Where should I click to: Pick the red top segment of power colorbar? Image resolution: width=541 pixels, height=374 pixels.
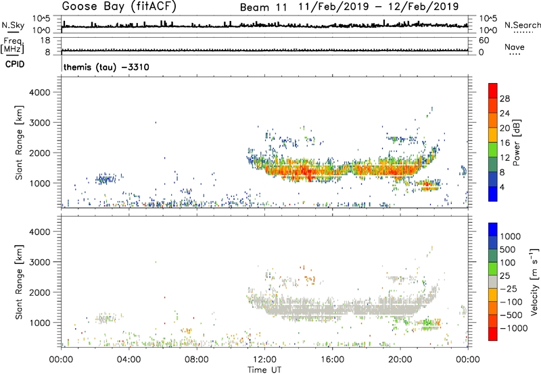click(x=493, y=90)
